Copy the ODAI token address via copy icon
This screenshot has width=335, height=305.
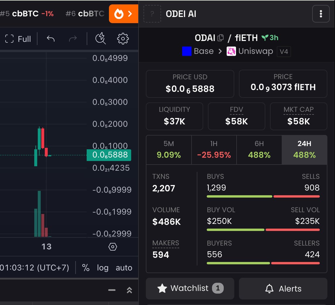coord(221,38)
